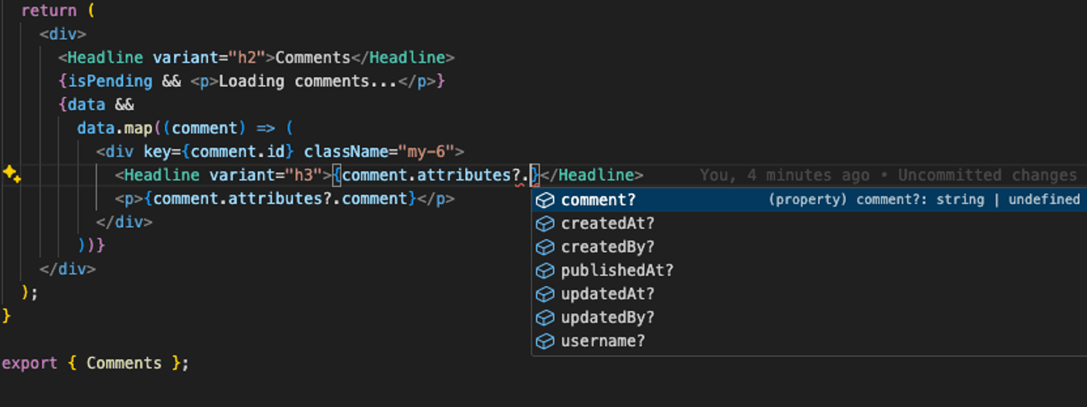Click 'comment.attributes?.comment' in paragraph tag
The image size is (1087, 407).
(280, 199)
